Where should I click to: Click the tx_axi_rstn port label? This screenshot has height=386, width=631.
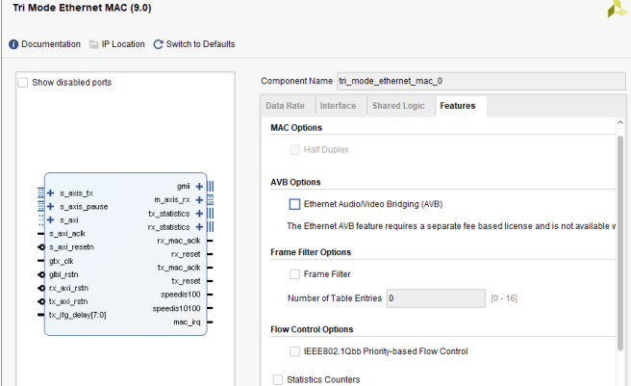point(68,301)
